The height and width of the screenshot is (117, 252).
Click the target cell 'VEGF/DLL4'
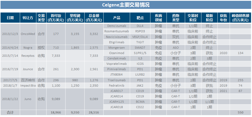[x=140, y=37]
